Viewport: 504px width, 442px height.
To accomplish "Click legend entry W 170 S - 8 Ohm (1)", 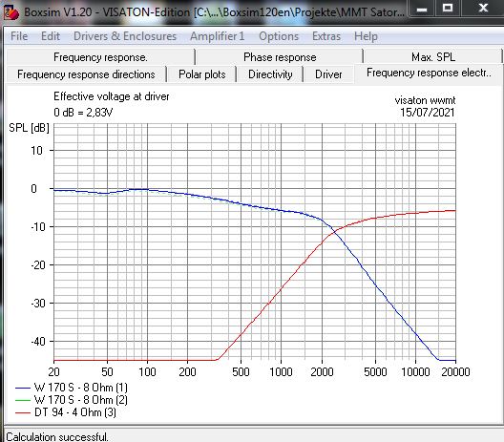I will coord(72,388).
